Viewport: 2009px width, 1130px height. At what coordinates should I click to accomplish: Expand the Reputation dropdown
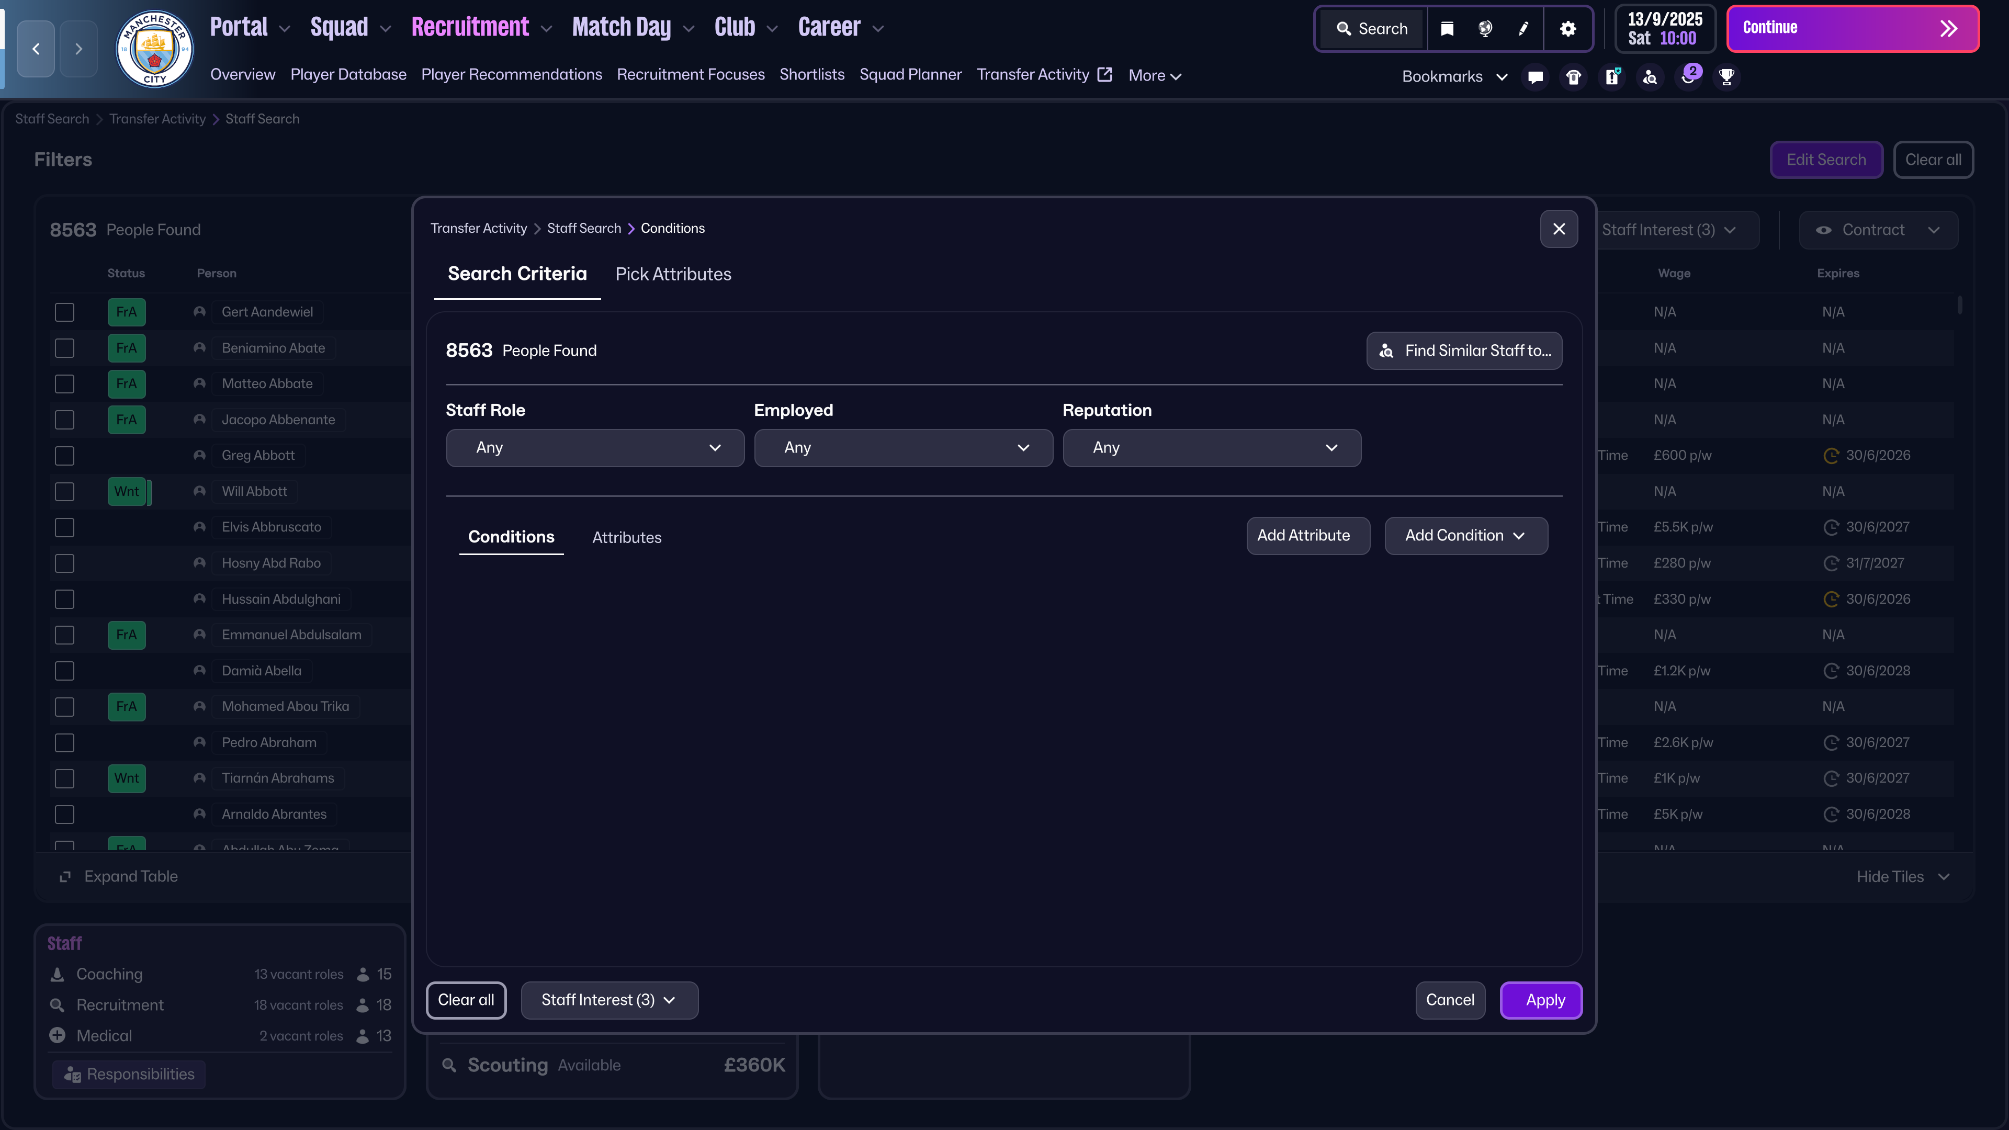point(1211,448)
